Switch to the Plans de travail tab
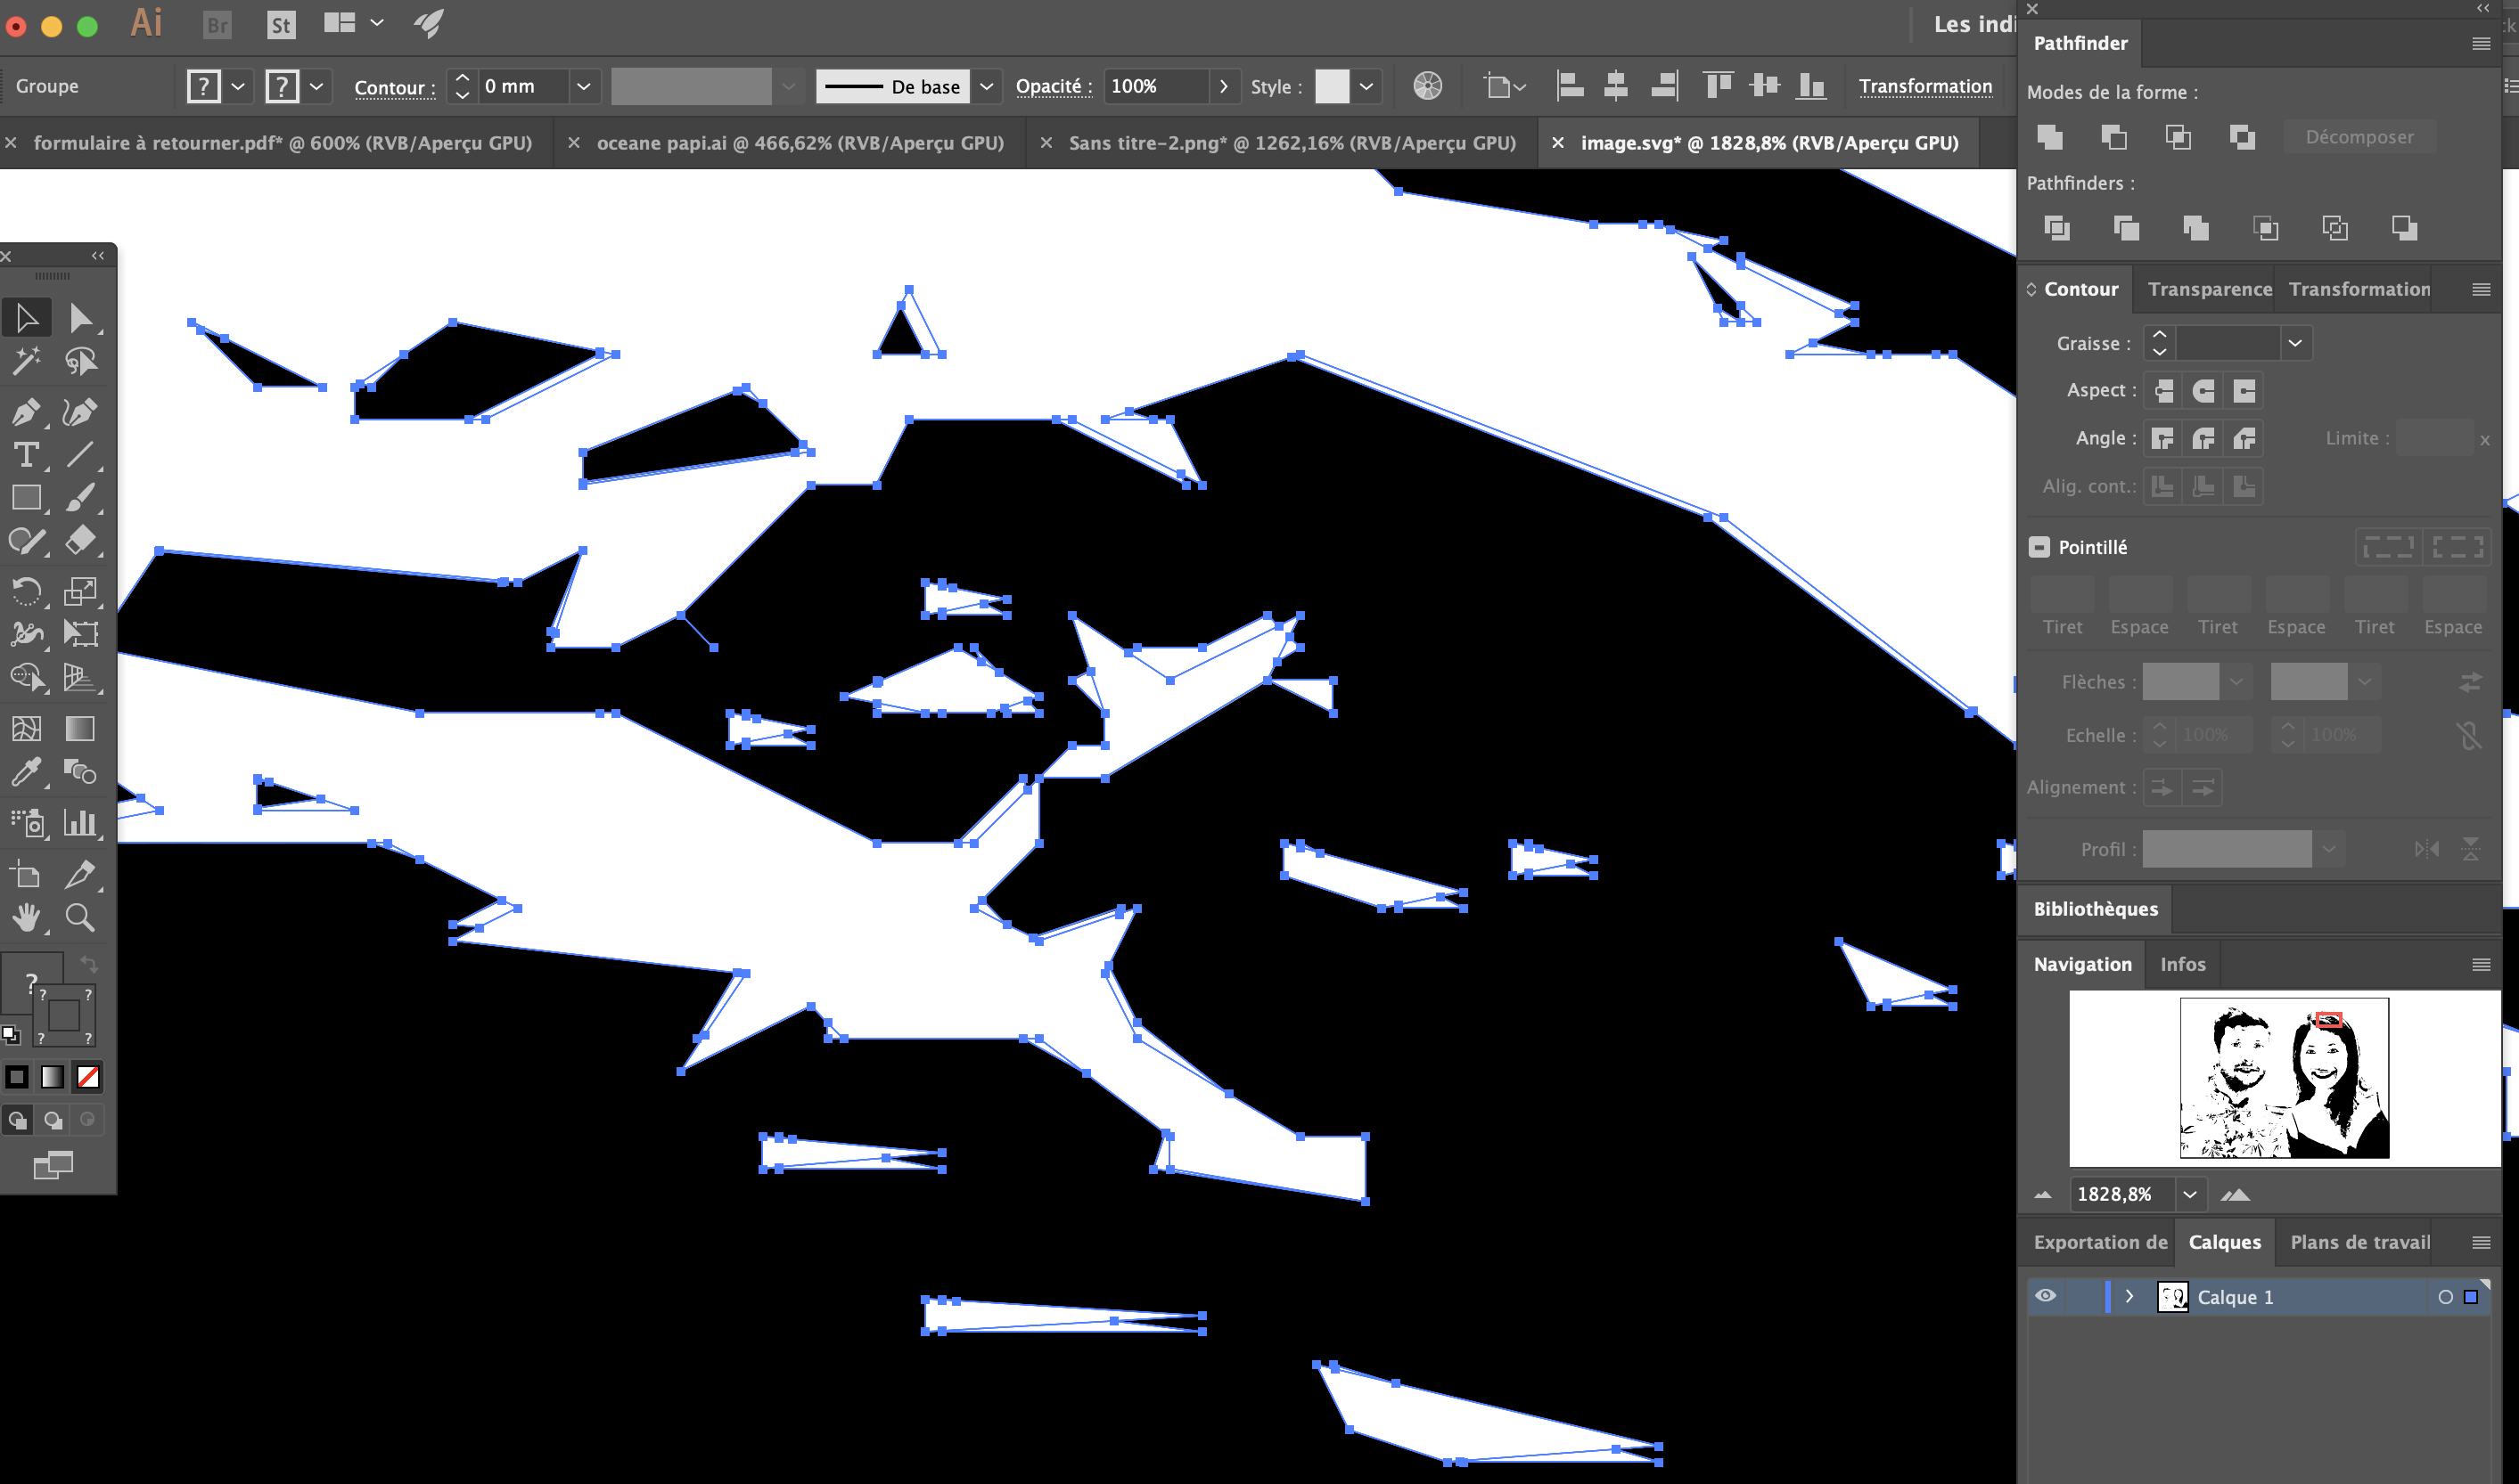The image size is (2519, 1484). click(x=2359, y=1242)
